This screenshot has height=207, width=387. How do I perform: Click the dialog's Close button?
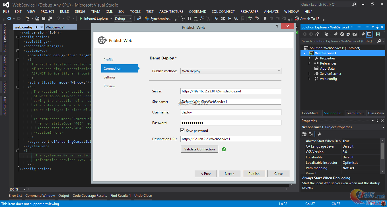click(278, 173)
